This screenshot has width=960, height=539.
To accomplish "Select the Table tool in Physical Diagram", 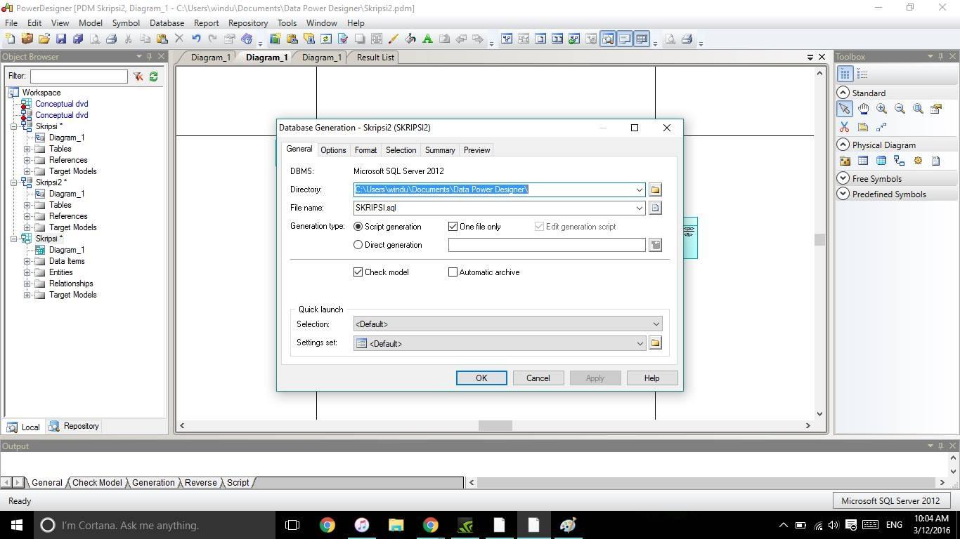I will point(863,161).
